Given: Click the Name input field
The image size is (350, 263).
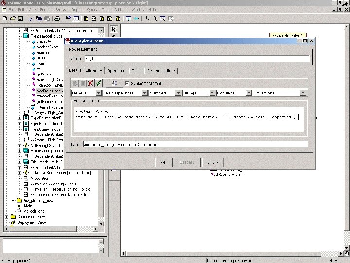Looking at the screenshot, I should click(x=197, y=59).
